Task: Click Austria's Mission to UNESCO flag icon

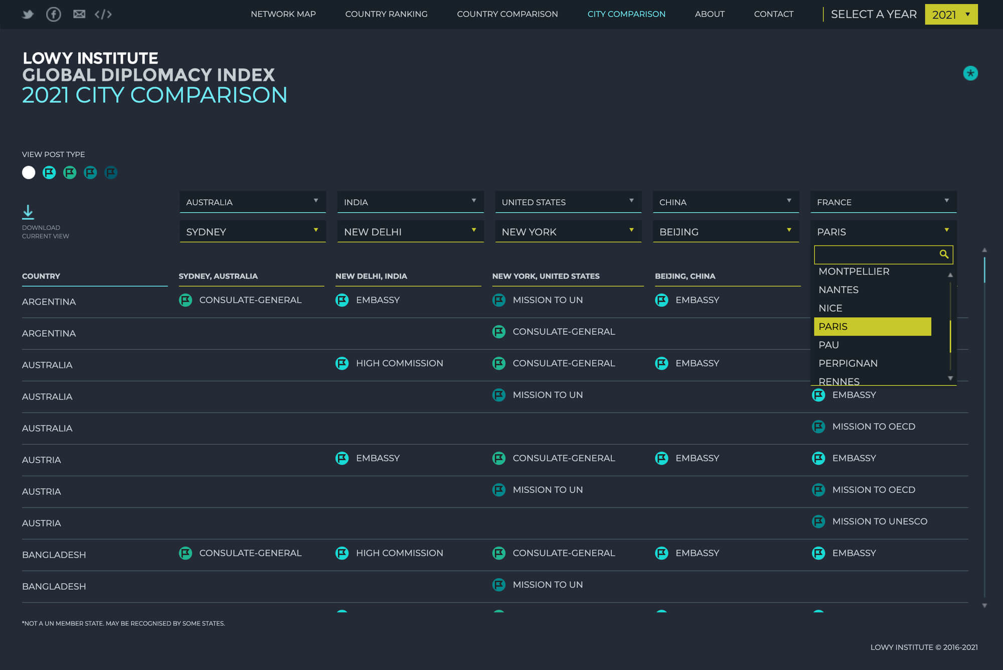Action: pyautogui.click(x=818, y=521)
